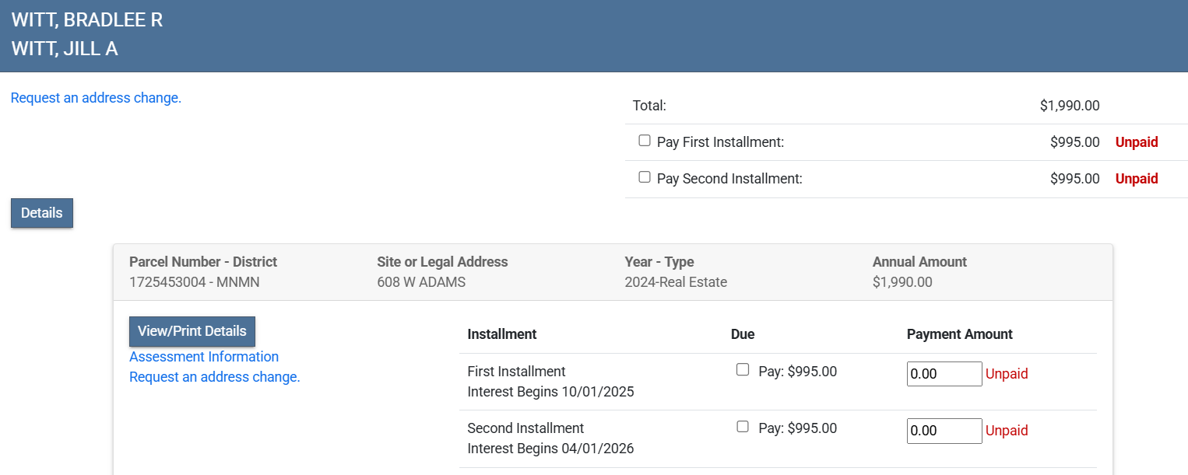1188x475 pixels.
Task: Click owner name WITT, JILL A
Action: point(65,49)
